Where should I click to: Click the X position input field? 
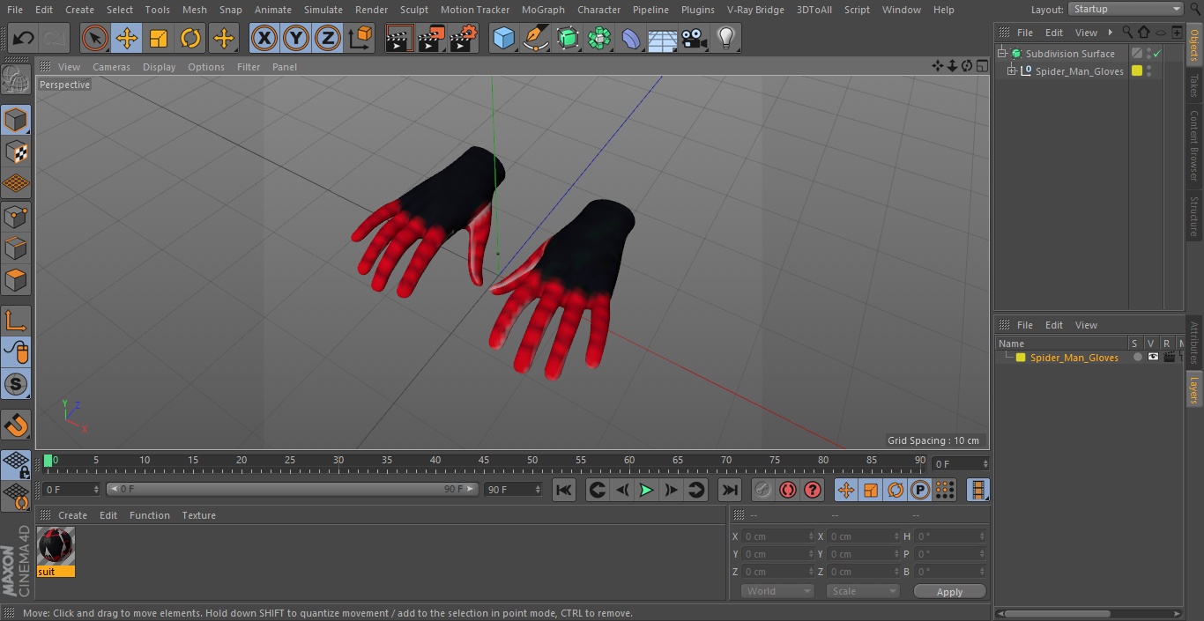click(779, 536)
